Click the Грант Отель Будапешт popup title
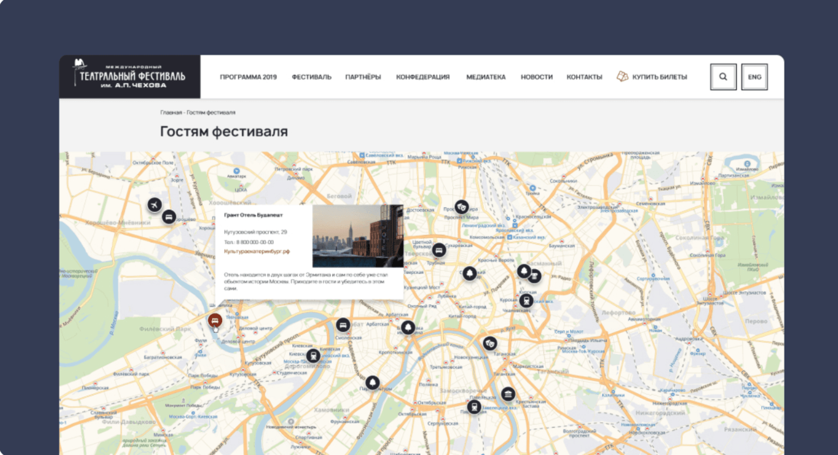The height and width of the screenshot is (455, 838). point(253,215)
